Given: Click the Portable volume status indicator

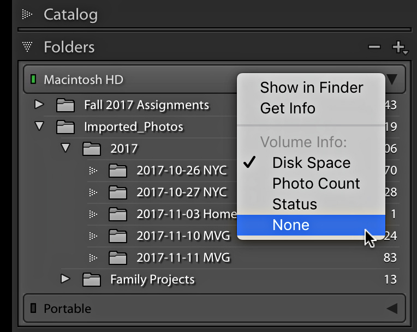Looking at the screenshot, I should pos(33,308).
